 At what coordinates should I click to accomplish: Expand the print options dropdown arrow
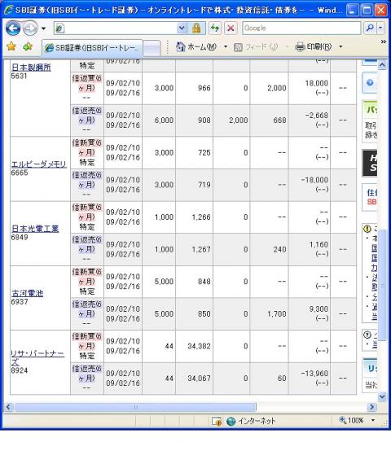pyautogui.click(x=340, y=46)
